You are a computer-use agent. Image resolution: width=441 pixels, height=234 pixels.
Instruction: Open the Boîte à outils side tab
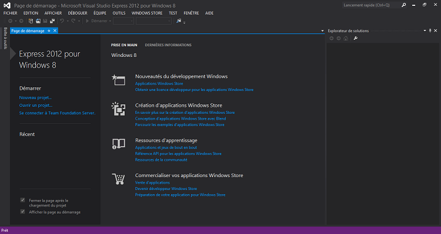pos(5,38)
